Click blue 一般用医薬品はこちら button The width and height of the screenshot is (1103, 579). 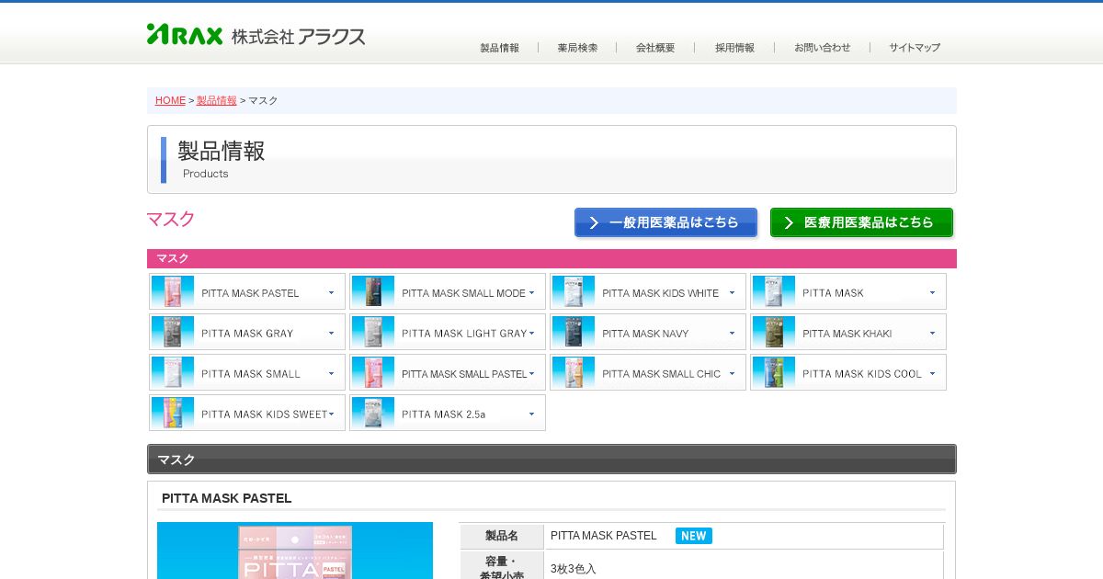click(x=665, y=222)
